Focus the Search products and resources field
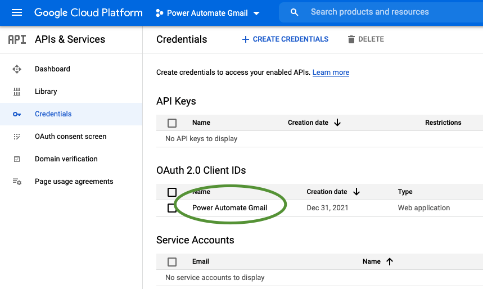This screenshot has height=289, width=483. pyautogui.click(x=381, y=12)
